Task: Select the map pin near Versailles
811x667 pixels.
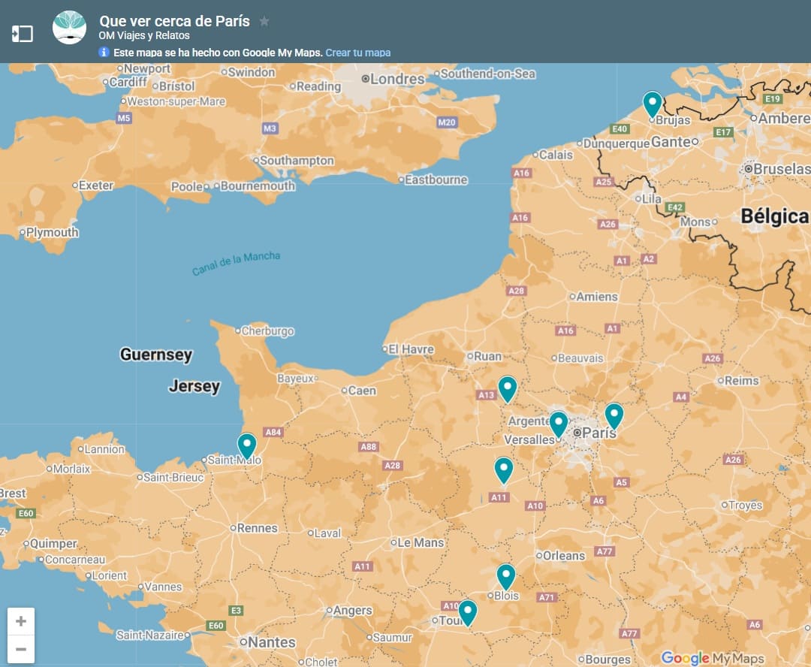Action: point(559,425)
